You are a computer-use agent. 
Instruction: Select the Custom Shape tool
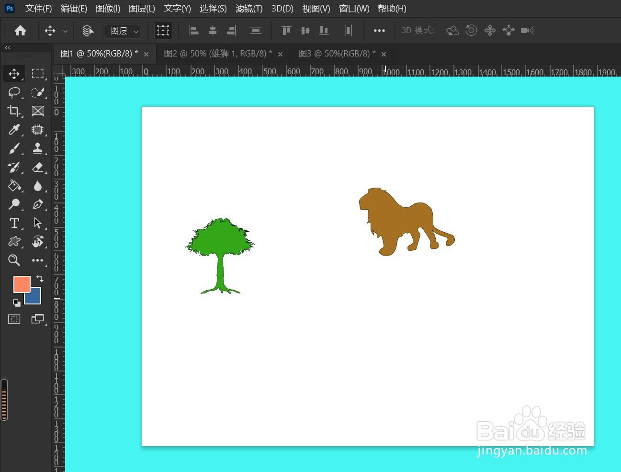(14, 242)
